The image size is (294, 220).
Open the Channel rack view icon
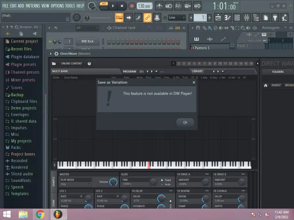coord(237,18)
